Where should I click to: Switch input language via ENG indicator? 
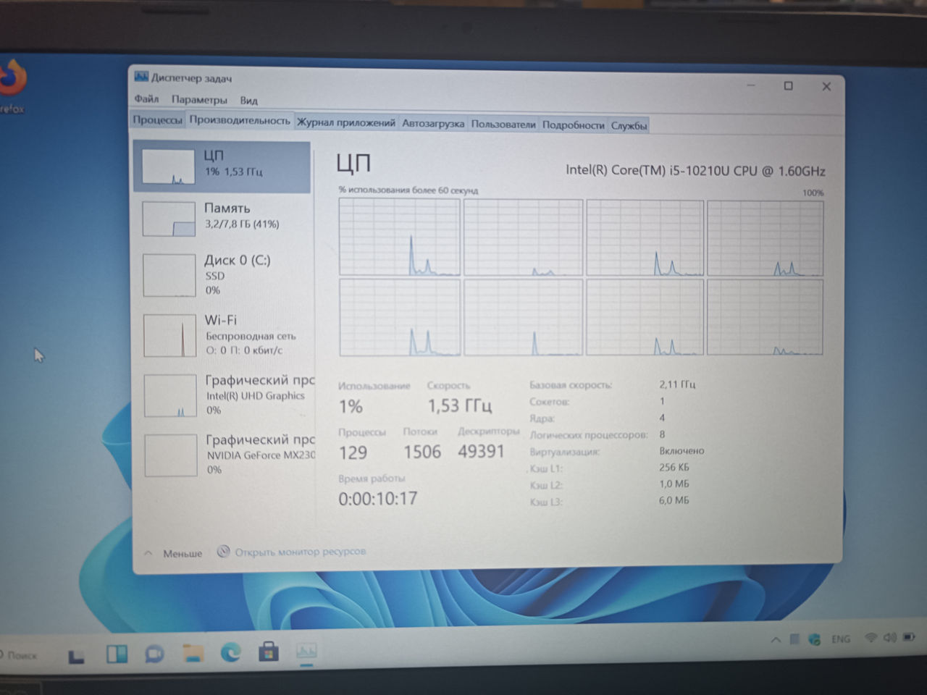(841, 639)
